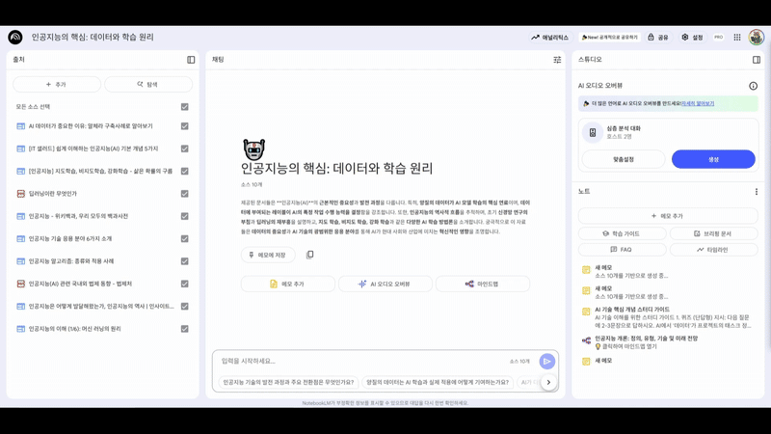Screen dimensions: 771x434
Task: Open note AI 기술 핵심 개념 스터디 가이드
Action: [669, 317]
